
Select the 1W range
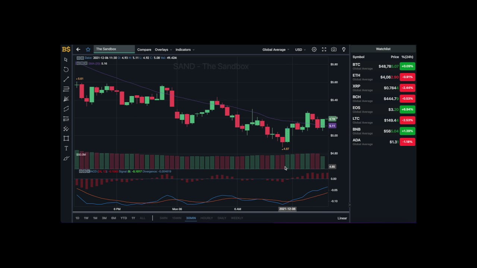tap(86, 218)
